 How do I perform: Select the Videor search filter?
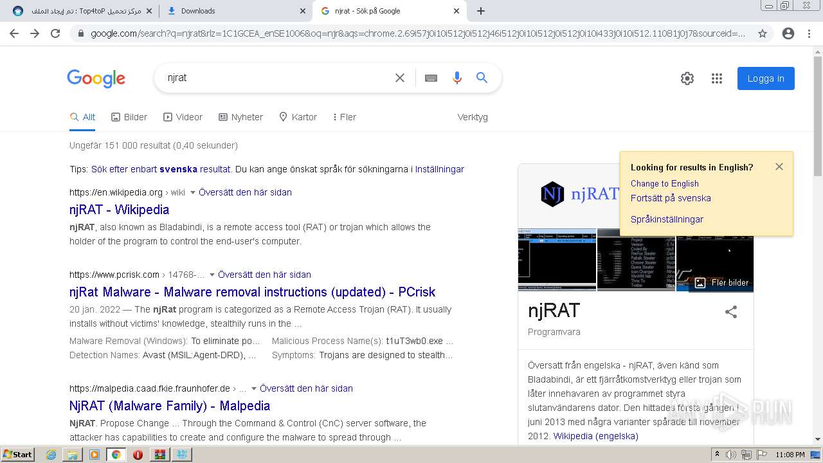183,117
